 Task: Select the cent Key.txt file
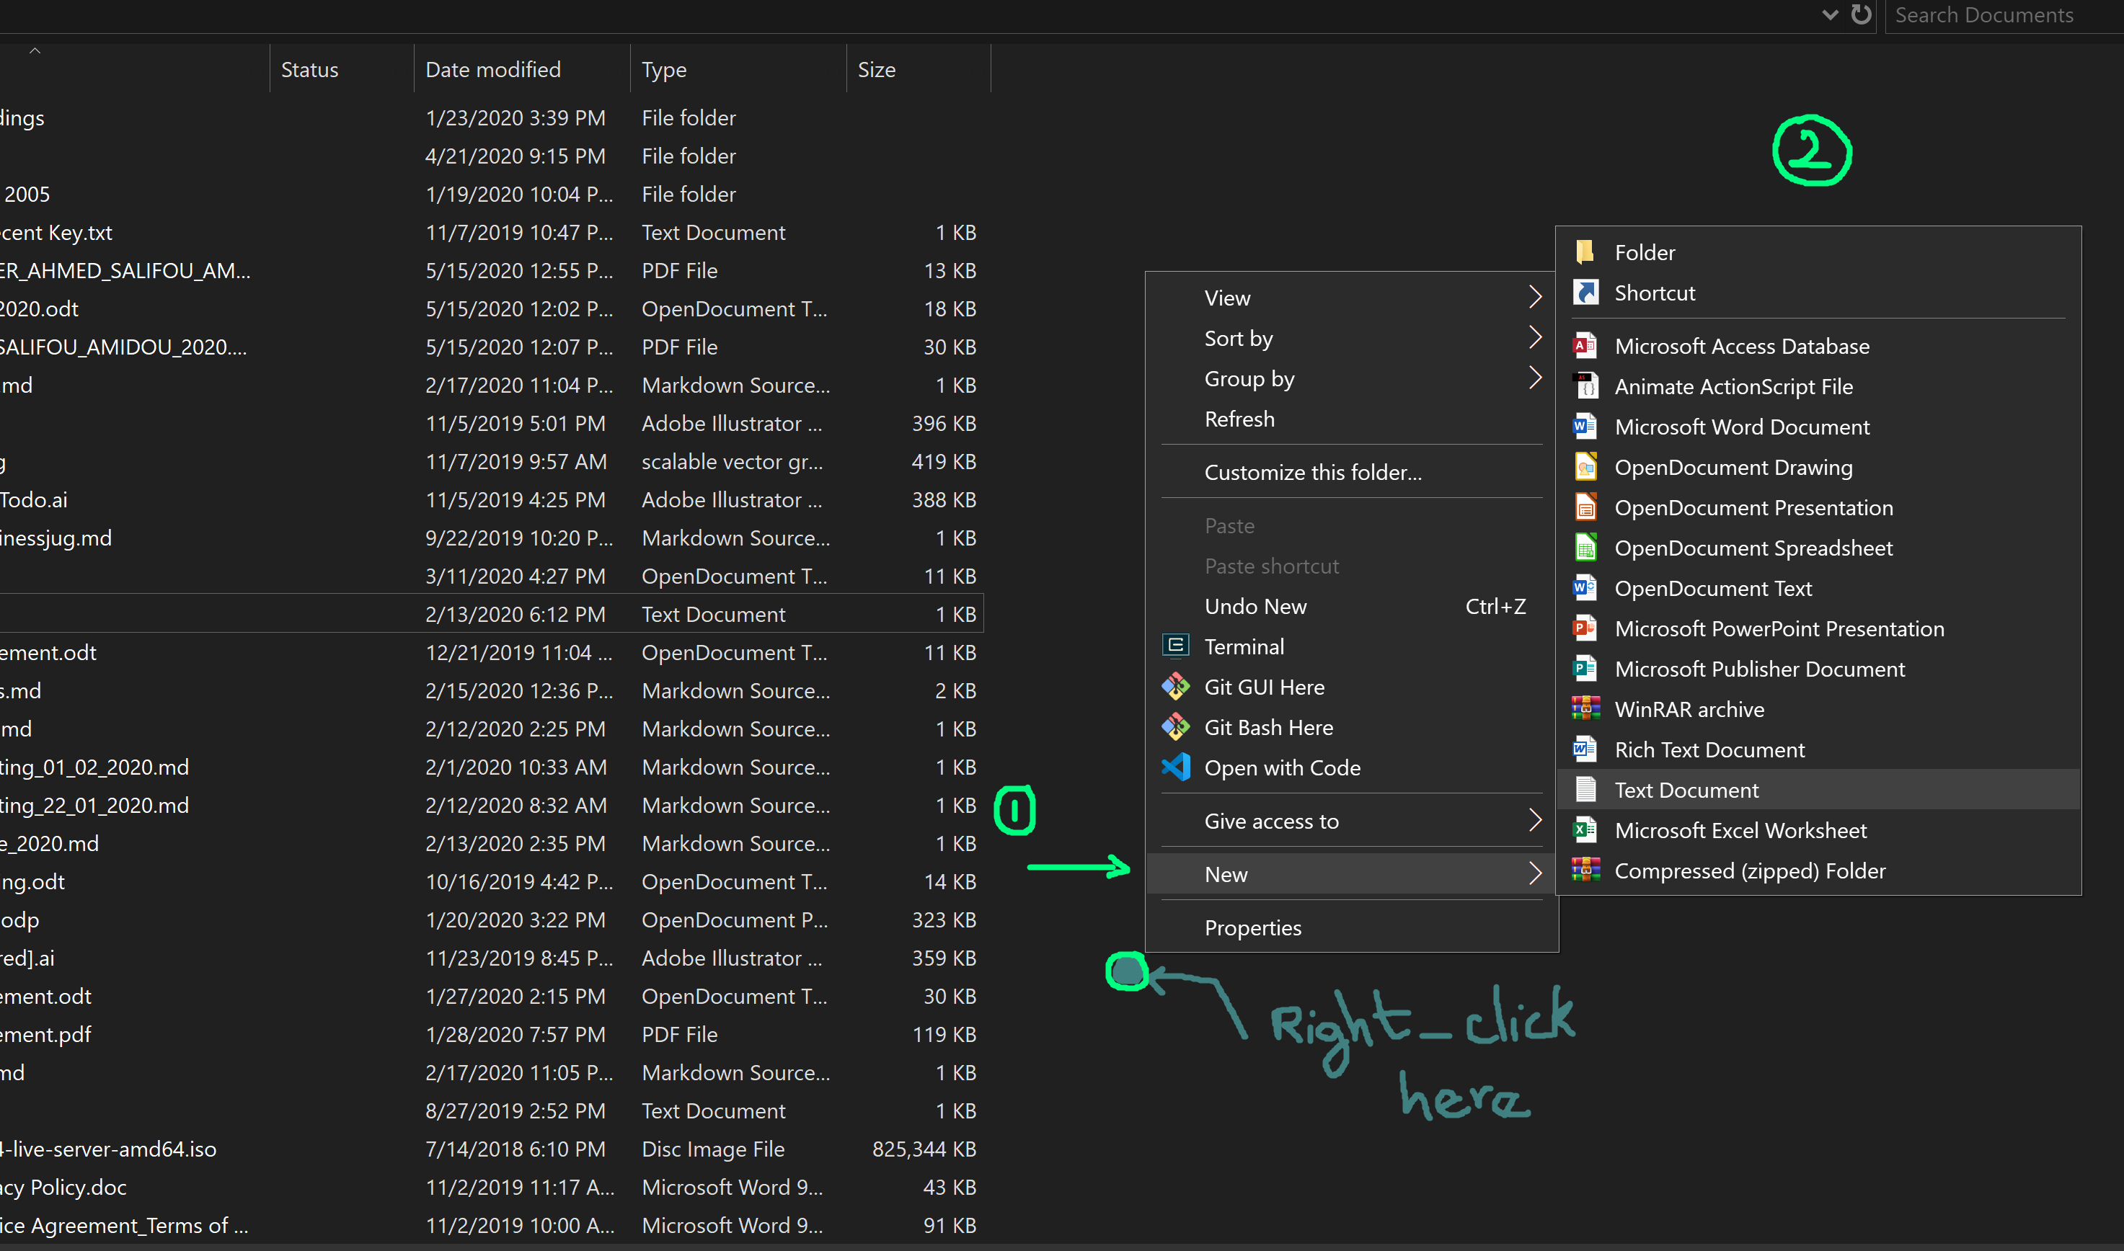[x=492, y=233]
